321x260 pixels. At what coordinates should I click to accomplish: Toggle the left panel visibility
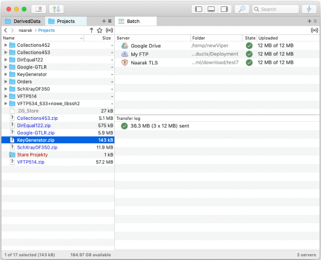198,9
